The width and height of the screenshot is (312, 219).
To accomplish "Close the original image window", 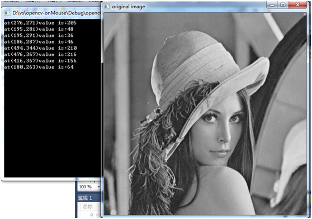I will [x=297, y=5].
